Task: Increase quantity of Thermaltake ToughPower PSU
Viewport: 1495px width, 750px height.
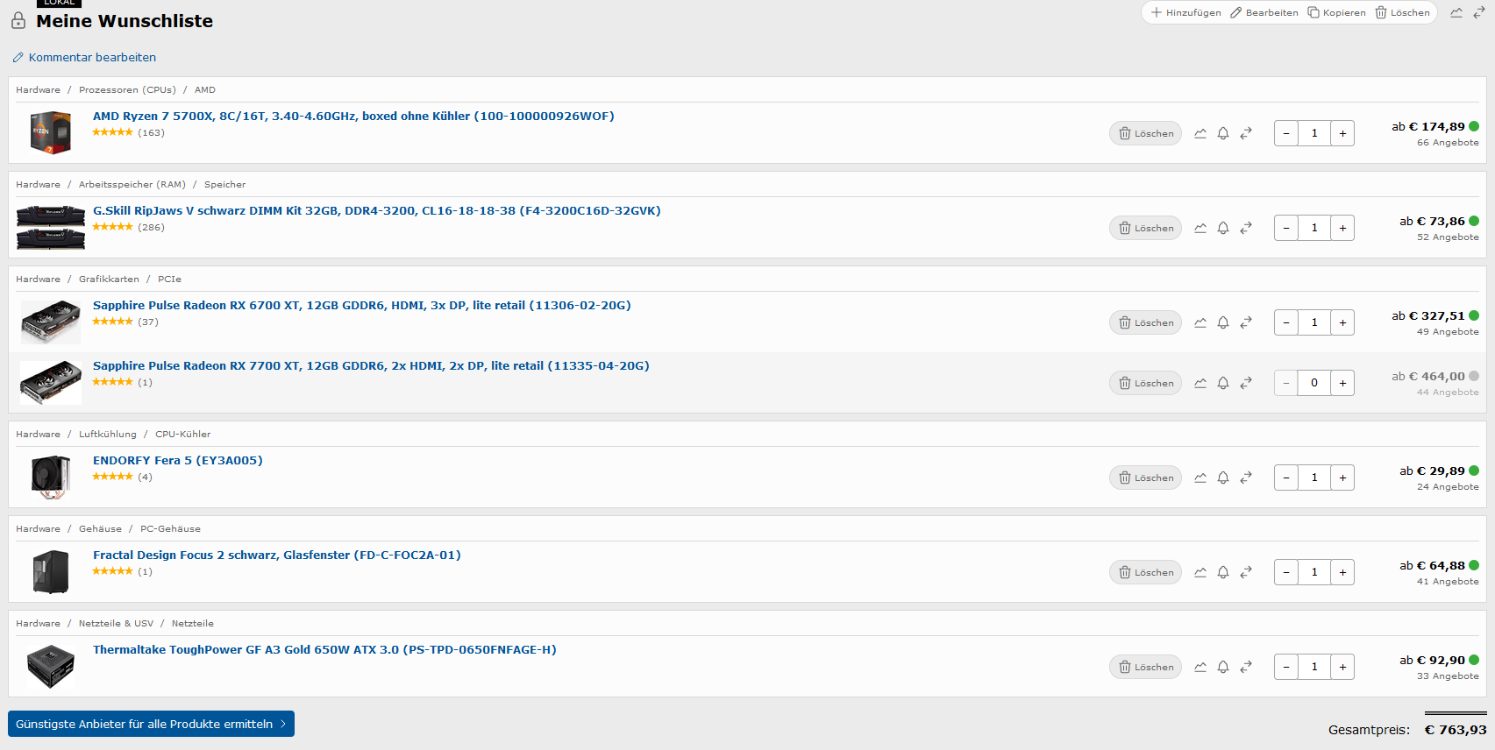Action: (1342, 667)
